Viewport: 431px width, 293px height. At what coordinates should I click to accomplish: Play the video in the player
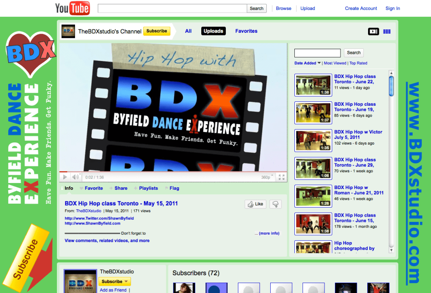[65, 177]
